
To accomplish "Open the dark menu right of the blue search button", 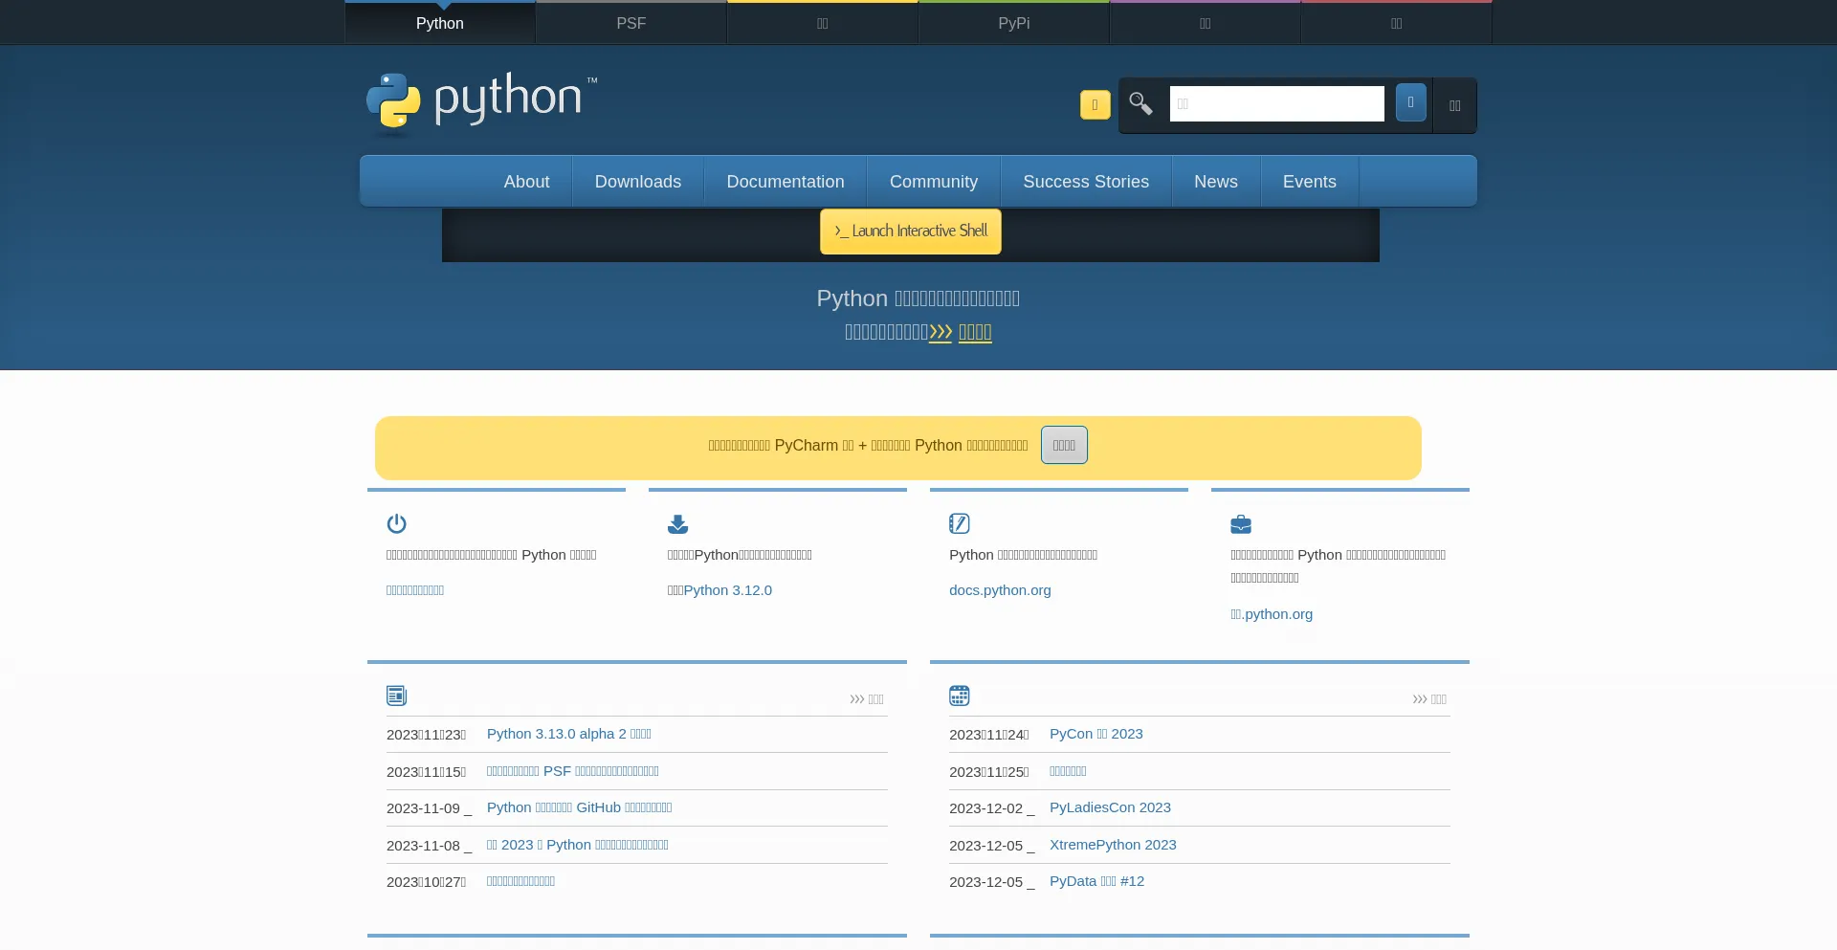I will pos(1454,105).
